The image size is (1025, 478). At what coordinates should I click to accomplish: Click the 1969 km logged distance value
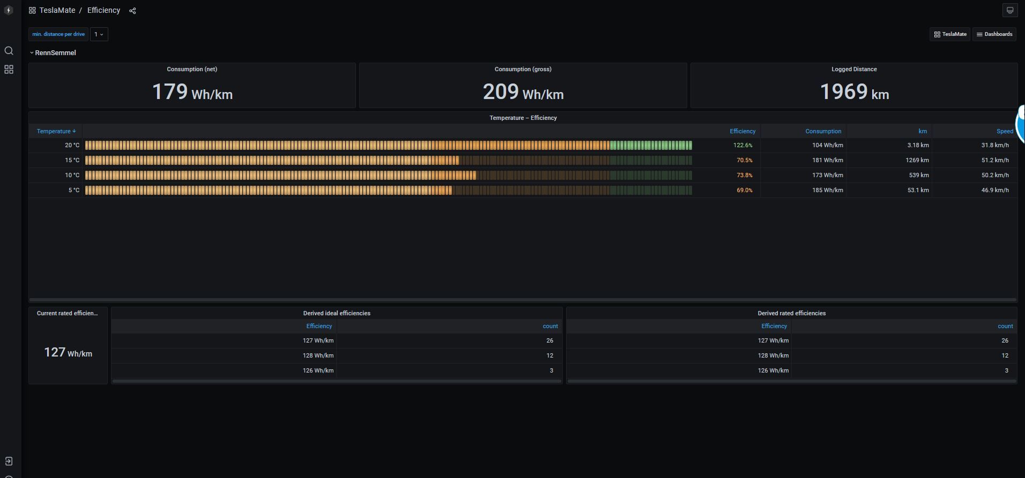click(854, 92)
